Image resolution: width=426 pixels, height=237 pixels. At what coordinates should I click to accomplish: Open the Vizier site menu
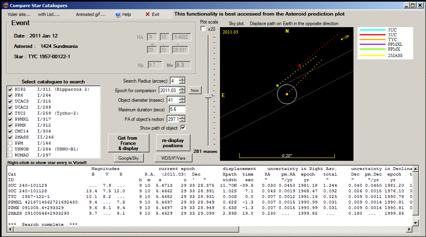(x=19, y=14)
